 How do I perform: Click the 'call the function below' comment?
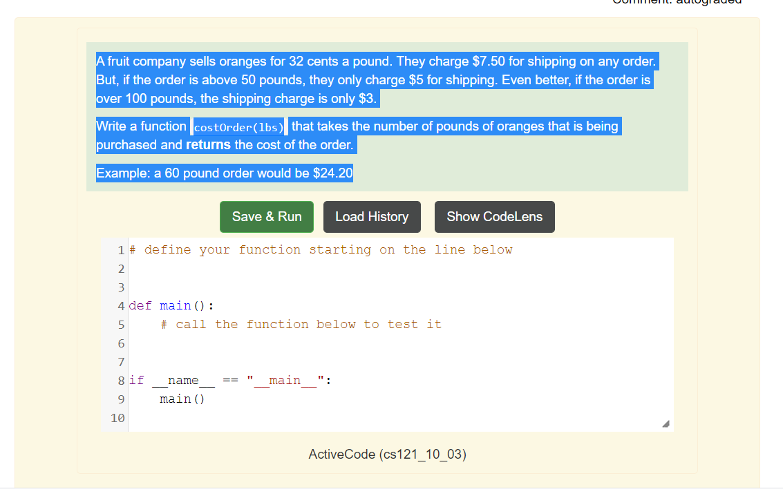(301, 324)
